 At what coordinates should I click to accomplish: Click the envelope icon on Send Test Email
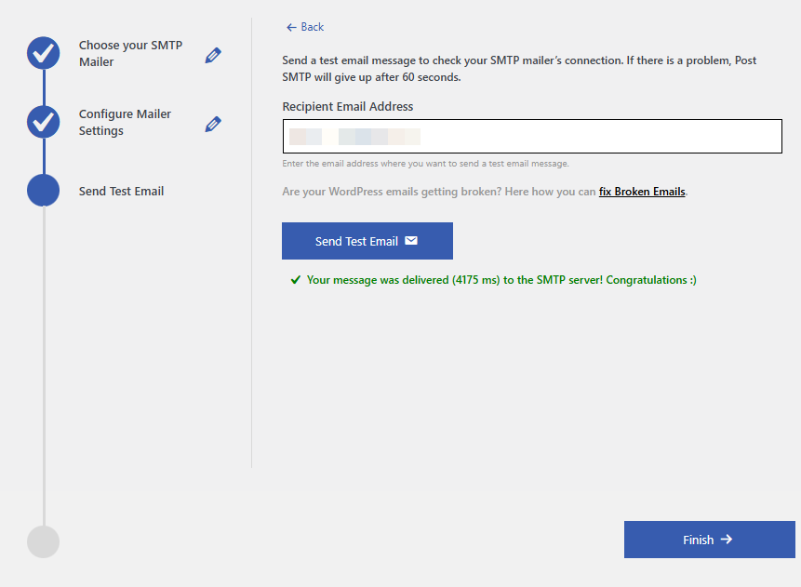[411, 241]
